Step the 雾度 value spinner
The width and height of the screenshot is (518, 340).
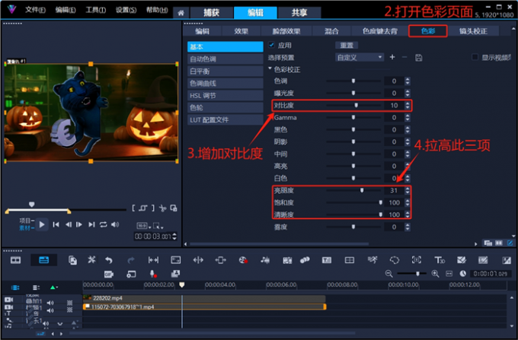(408, 227)
